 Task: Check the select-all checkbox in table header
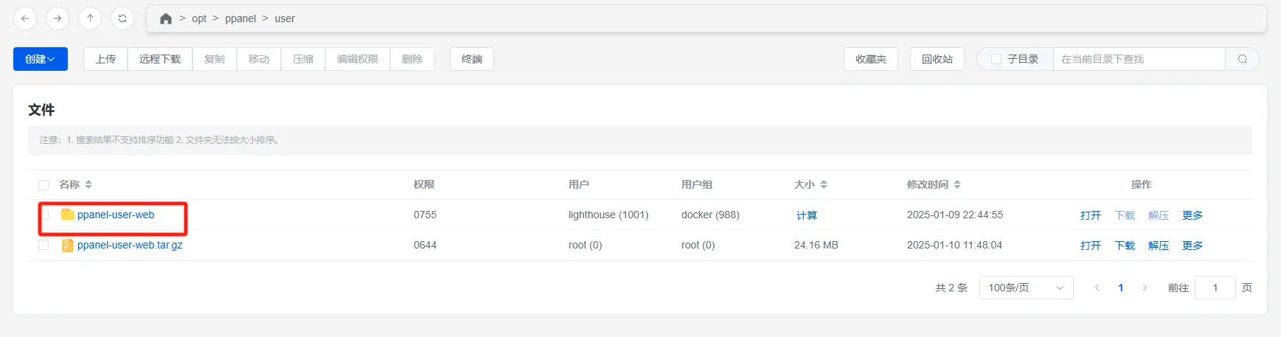point(44,184)
